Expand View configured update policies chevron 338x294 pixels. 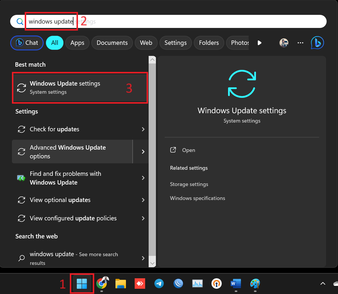(x=143, y=218)
